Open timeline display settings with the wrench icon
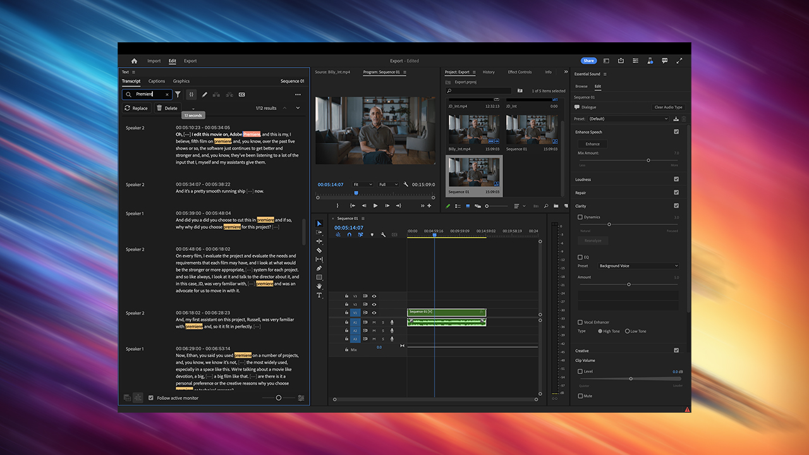 [383, 234]
